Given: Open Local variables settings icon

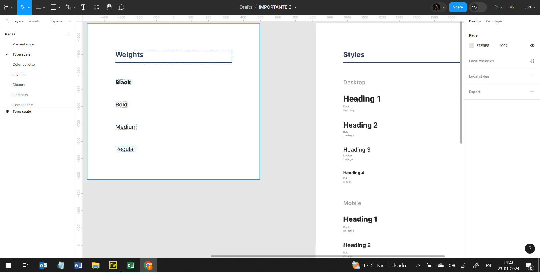Looking at the screenshot, I should 532,61.
